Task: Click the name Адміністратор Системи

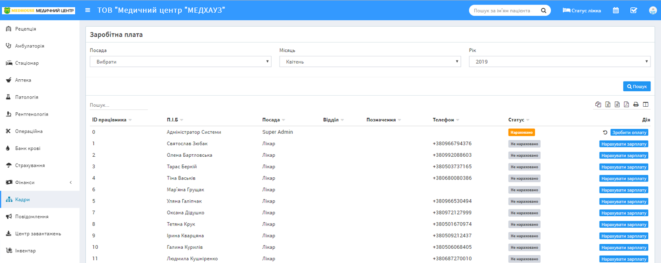Action: point(194,132)
